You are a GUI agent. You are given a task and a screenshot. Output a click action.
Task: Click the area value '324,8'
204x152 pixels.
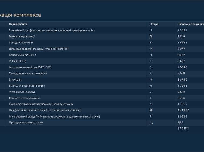pyautogui.click(x=181, y=73)
